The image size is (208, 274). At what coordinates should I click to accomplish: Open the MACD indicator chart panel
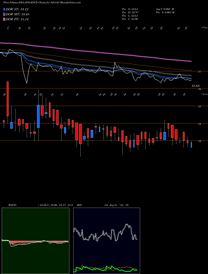click(x=35, y=241)
